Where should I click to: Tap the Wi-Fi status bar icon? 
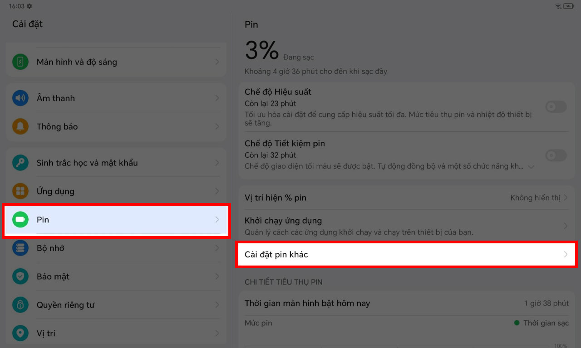click(558, 6)
